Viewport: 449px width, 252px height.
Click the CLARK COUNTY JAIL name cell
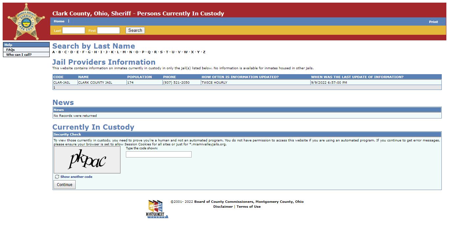[102, 83]
